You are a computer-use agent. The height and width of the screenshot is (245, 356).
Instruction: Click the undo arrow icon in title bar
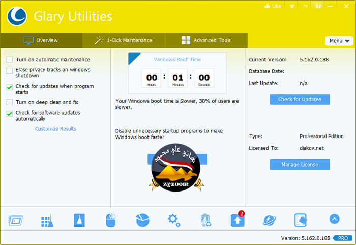305,6
